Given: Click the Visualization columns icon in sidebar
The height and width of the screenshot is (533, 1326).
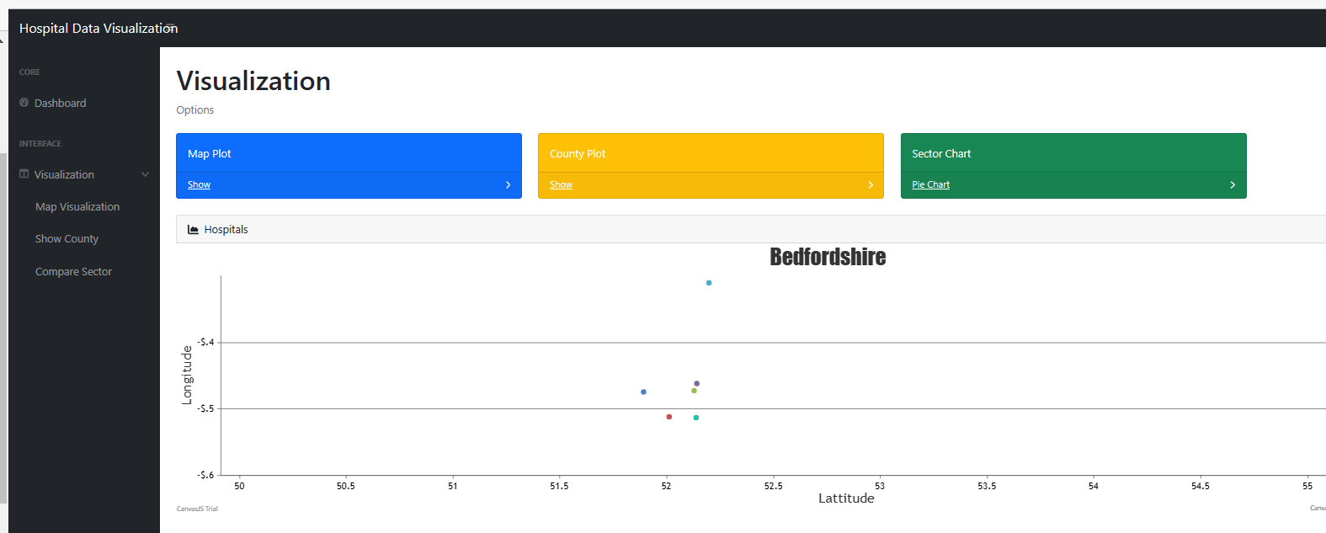Looking at the screenshot, I should (24, 174).
